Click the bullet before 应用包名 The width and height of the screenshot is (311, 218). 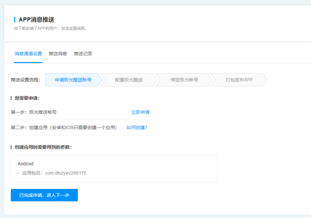pyautogui.click(x=18, y=174)
